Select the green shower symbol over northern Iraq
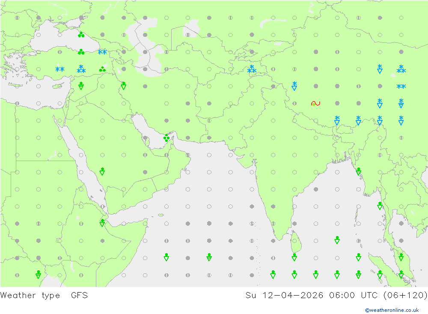This screenshot has height=314, width=428. 124,86
